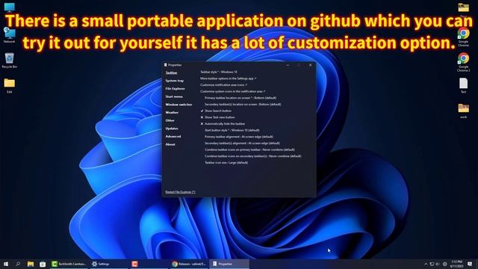Open the Windows Start button
The height and width of the screenshot is (269, 478).
pos(6,264)
